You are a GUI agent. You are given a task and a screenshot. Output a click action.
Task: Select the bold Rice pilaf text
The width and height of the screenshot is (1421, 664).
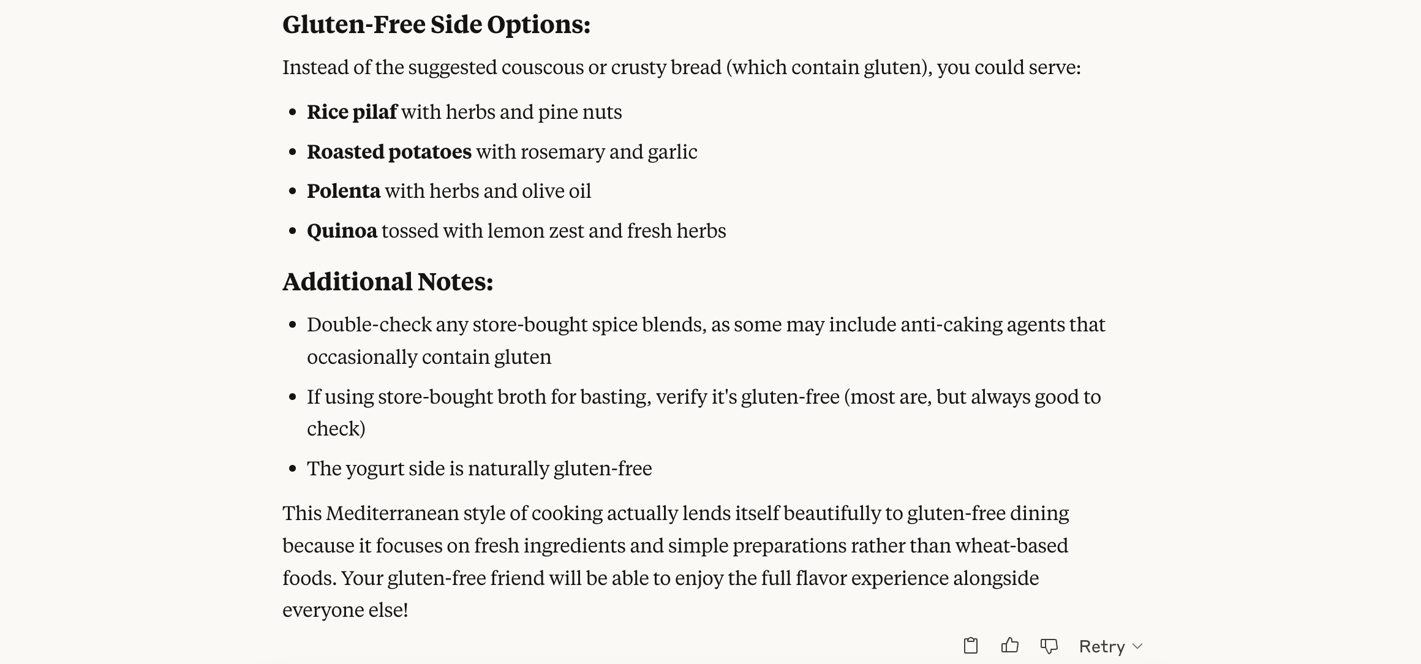pos(352,112)
